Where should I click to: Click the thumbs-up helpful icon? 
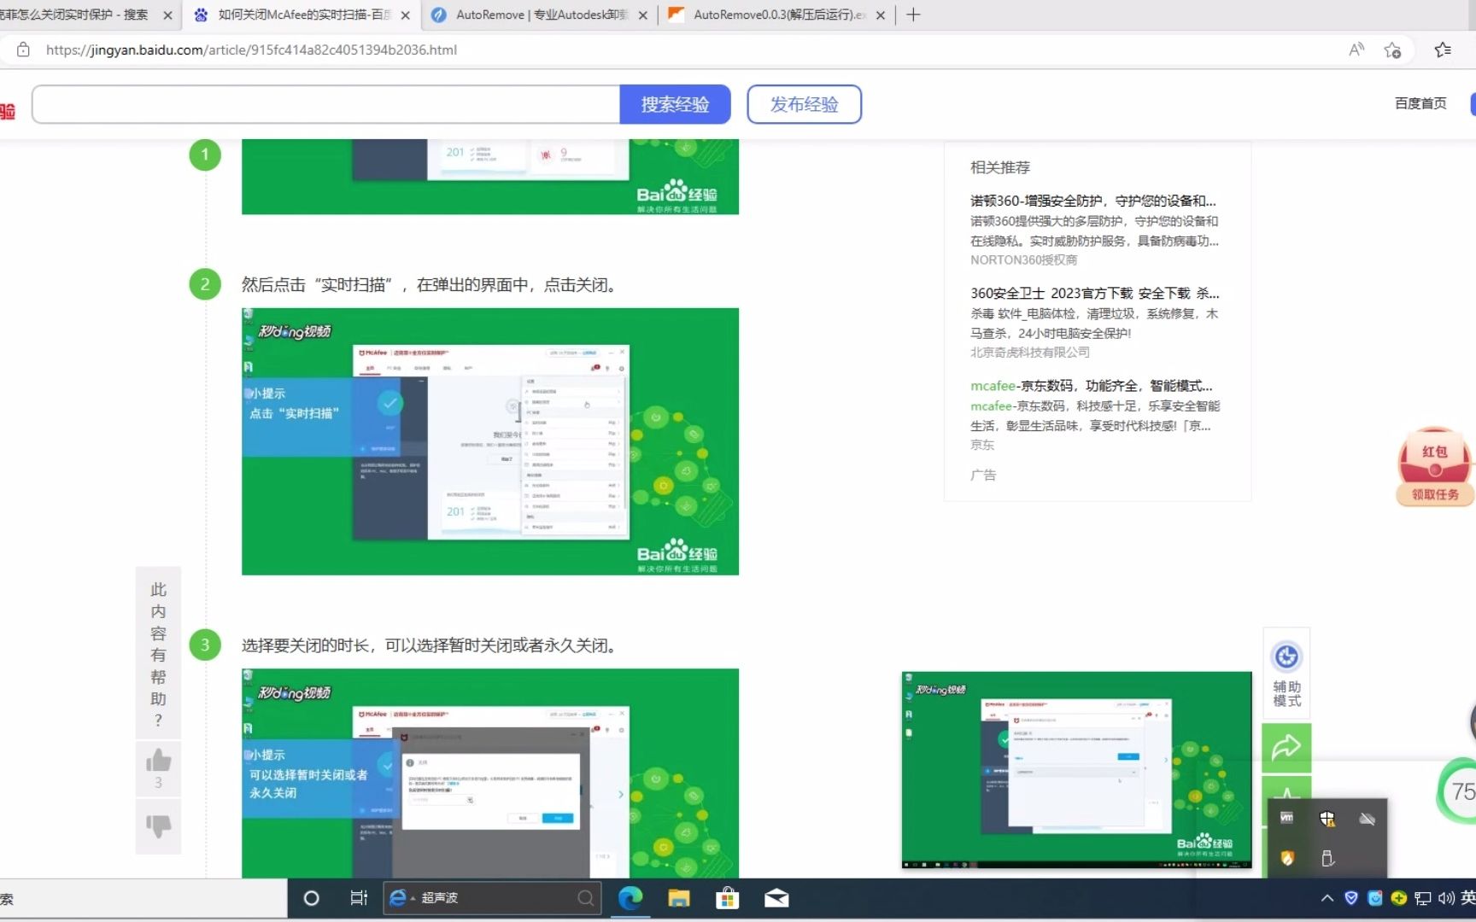click(158, 760)
